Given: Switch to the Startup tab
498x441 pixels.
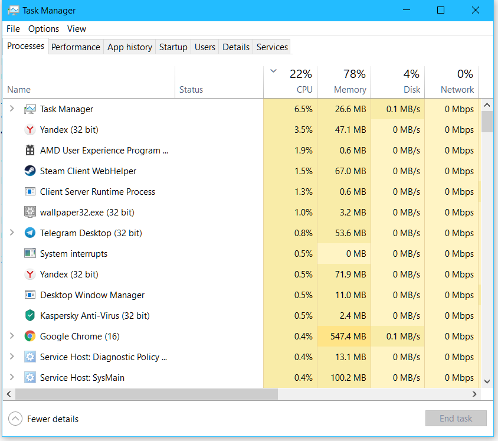Looking at the screenshot, I should click(x=173, y=47).
